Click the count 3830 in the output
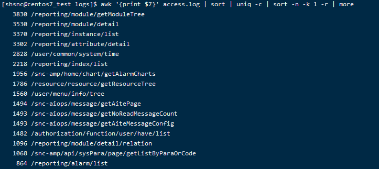The width and height of the screenshot is (379, 169). coord(19,14)
